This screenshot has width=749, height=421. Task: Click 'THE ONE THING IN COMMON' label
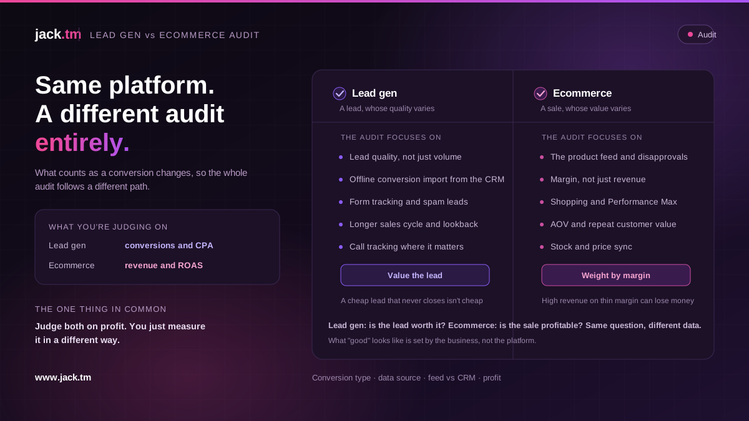(x=100, y=309)
